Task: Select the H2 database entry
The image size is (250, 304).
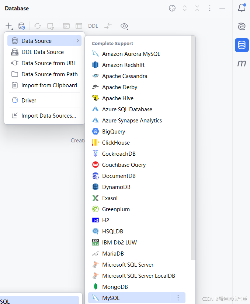Action: click(137, 220)
